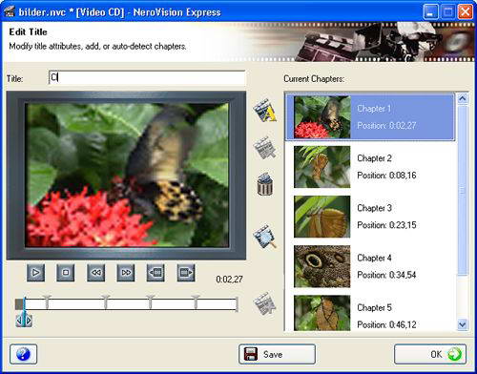Click the chapter list scrollbar thumb
Viewport: 477px width, 374px height.
click(463, 190)
